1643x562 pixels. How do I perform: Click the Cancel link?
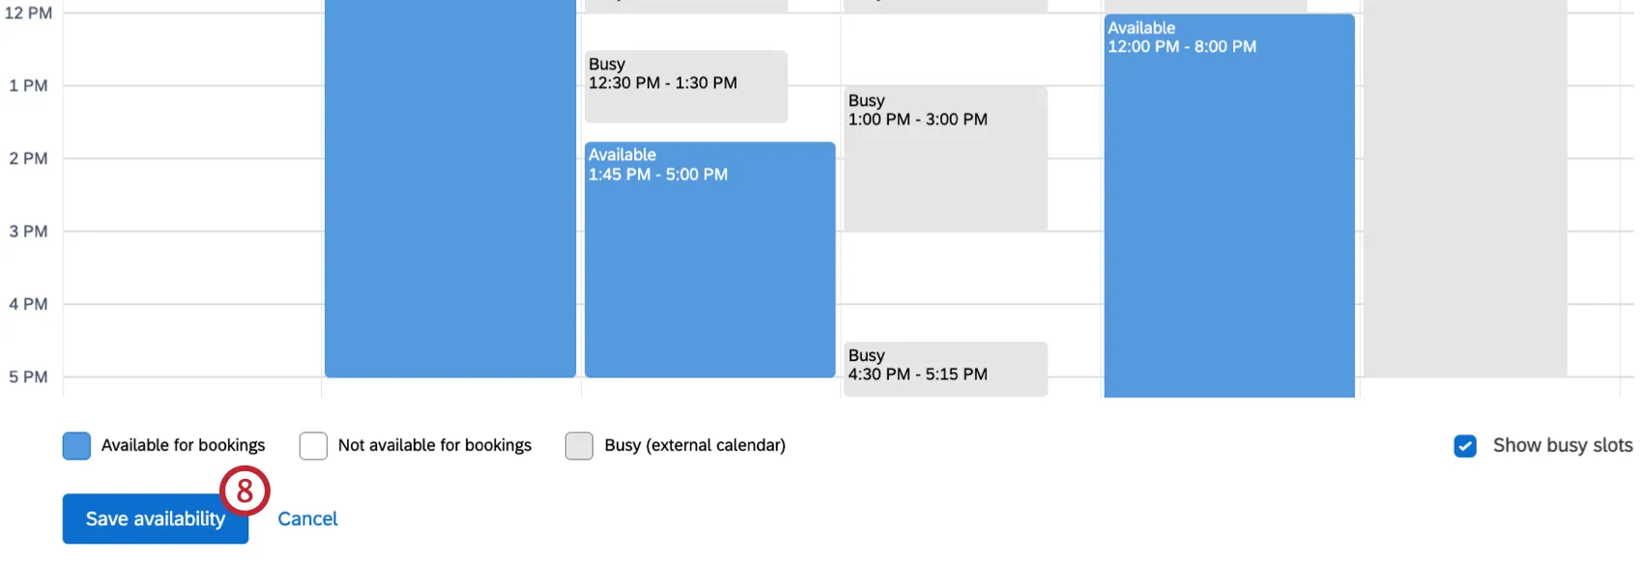point(307,519)
